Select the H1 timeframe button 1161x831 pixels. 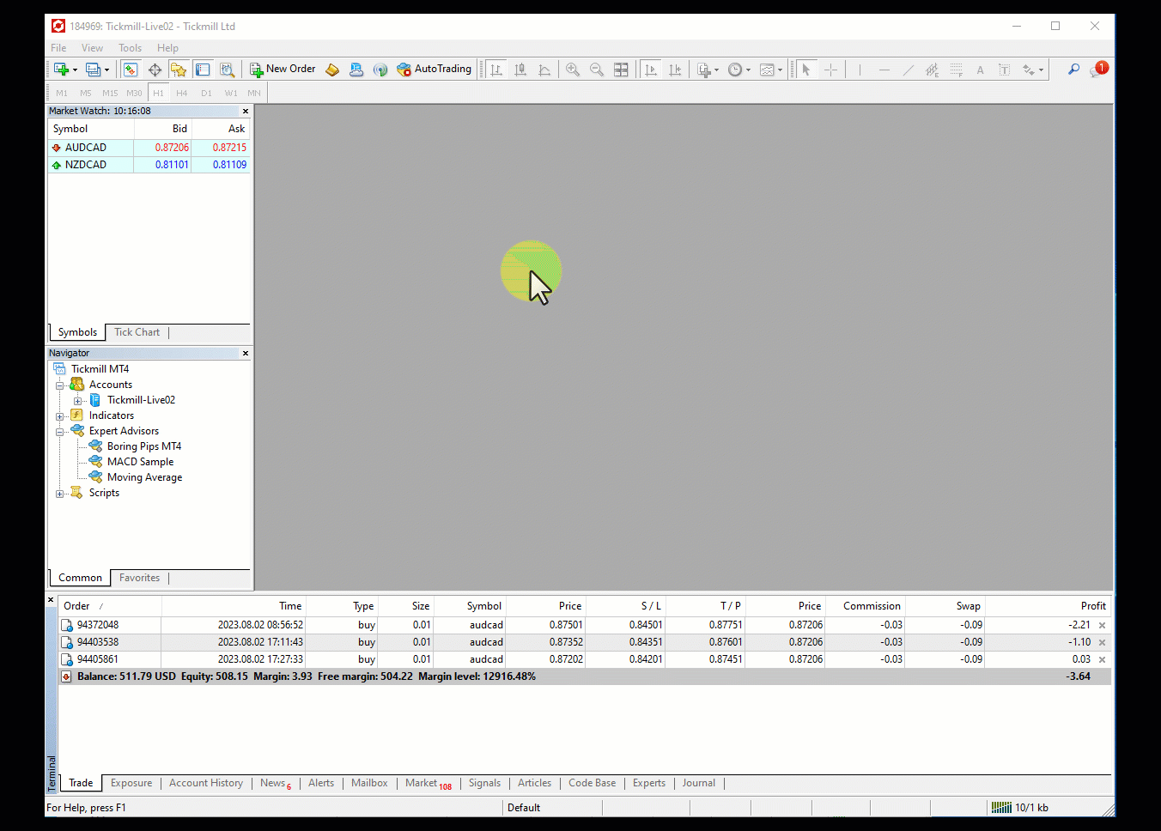click(x=158, y=93)
